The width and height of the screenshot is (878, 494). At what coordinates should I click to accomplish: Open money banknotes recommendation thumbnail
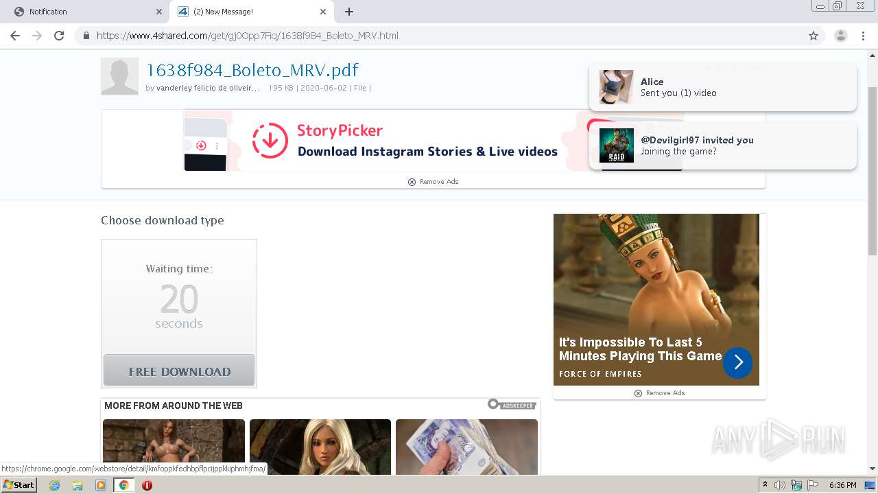pyautogui.click(x=466, y=446)
